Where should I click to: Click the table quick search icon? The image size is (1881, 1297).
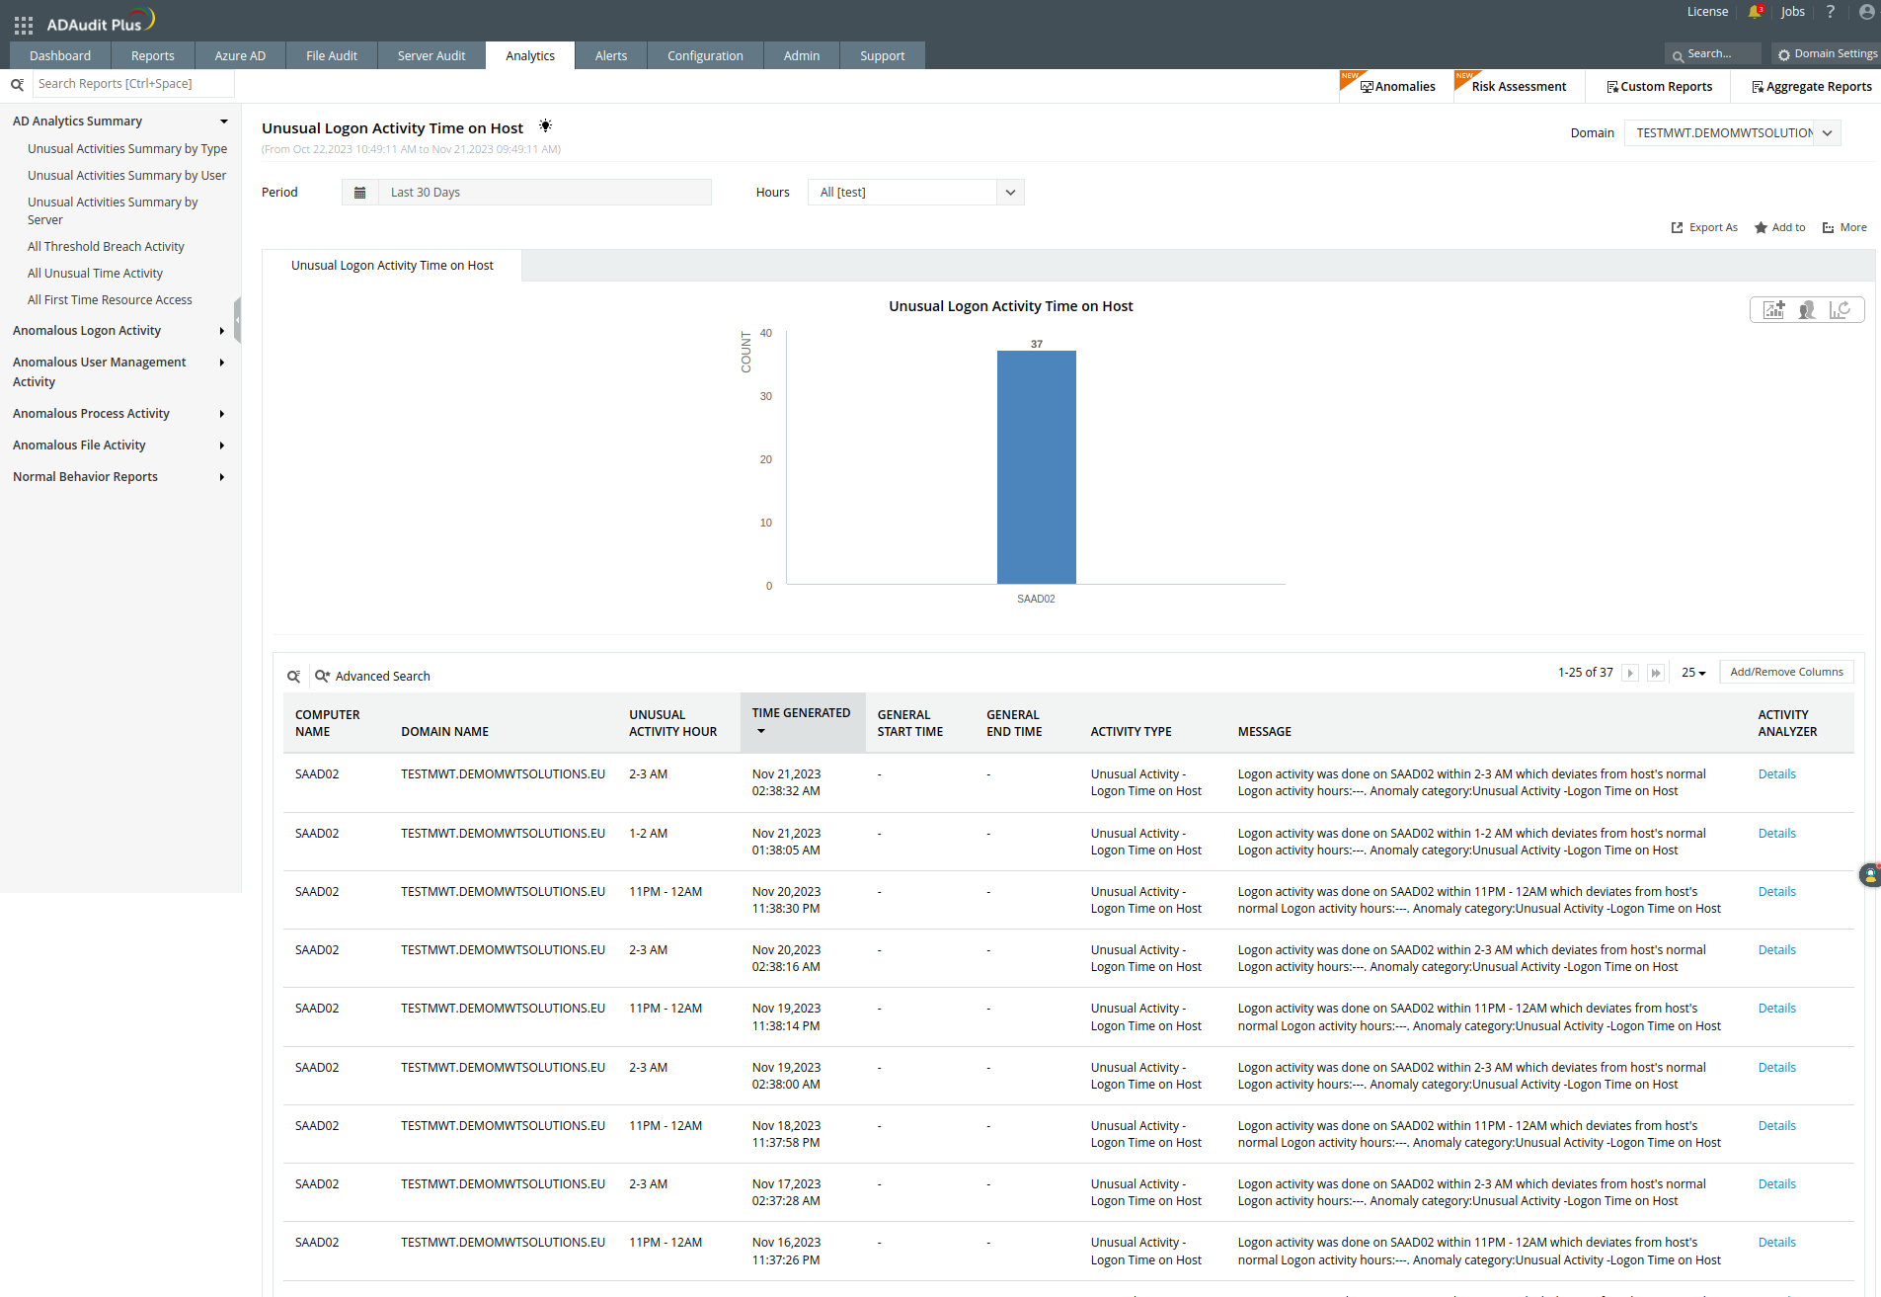[293, 677]
